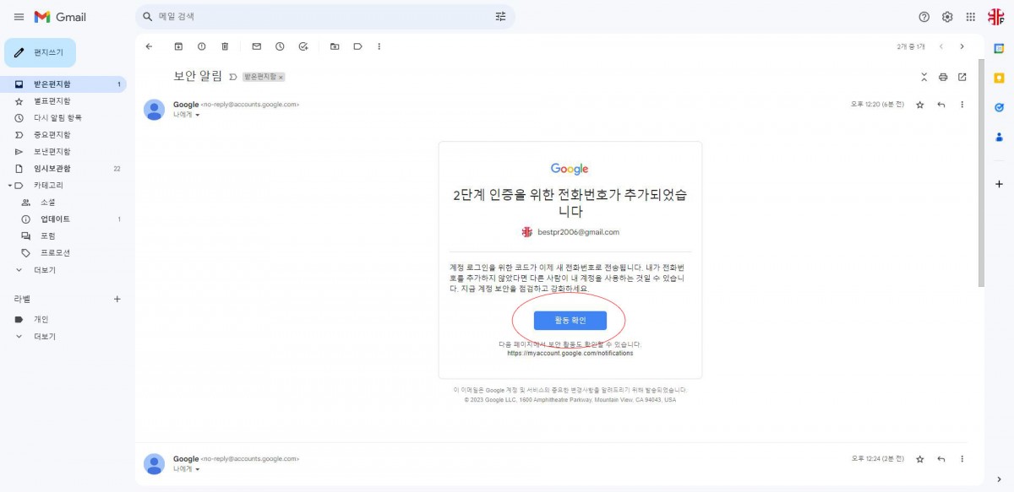The image size is (1014, 492).
Task: Archive the email with the archive icon
Action: point(178,46)
